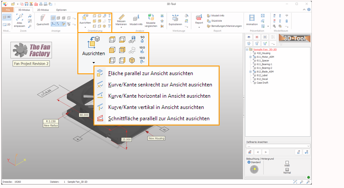Switch to the 2D-Modus tab
This screenshot has width=344, height=188.
[43, 9]
